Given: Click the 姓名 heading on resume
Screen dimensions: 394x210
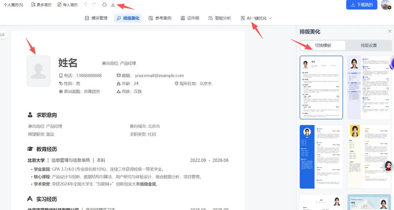Looking at the screenshot, I should point(68,63).
